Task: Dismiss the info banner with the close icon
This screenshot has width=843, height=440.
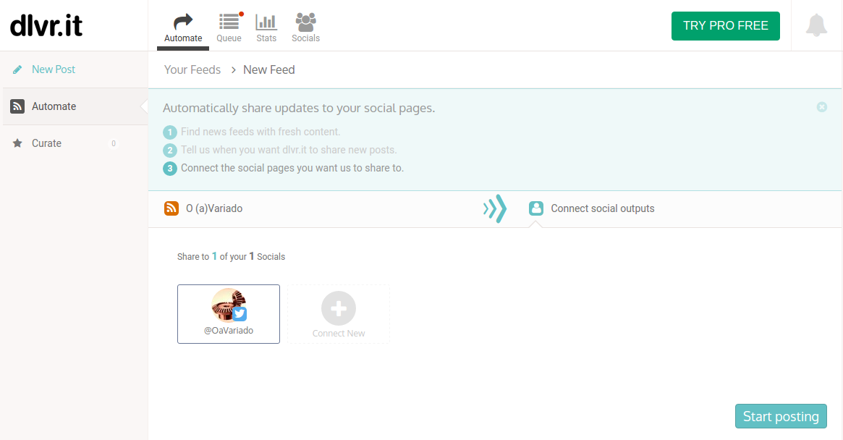Action: pyautogui.click(x=821, y=107)
